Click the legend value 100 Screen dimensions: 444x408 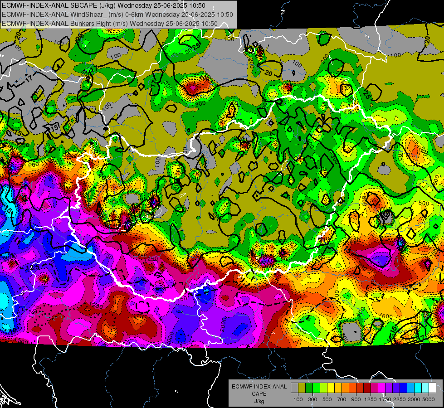(298, 399)
